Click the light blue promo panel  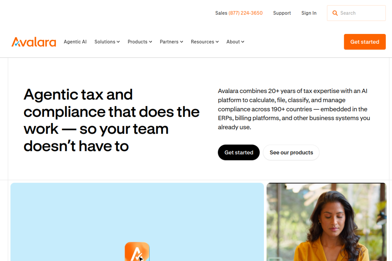click(137, 222)
